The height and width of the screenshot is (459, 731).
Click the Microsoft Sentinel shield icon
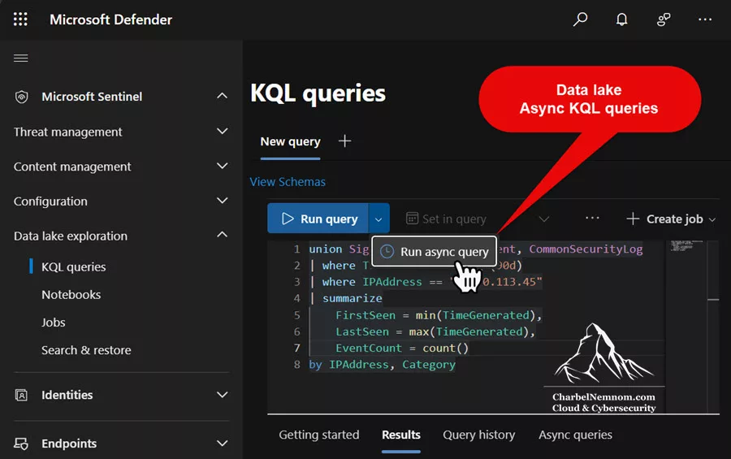pyautogui.click(x=21, y=97)
